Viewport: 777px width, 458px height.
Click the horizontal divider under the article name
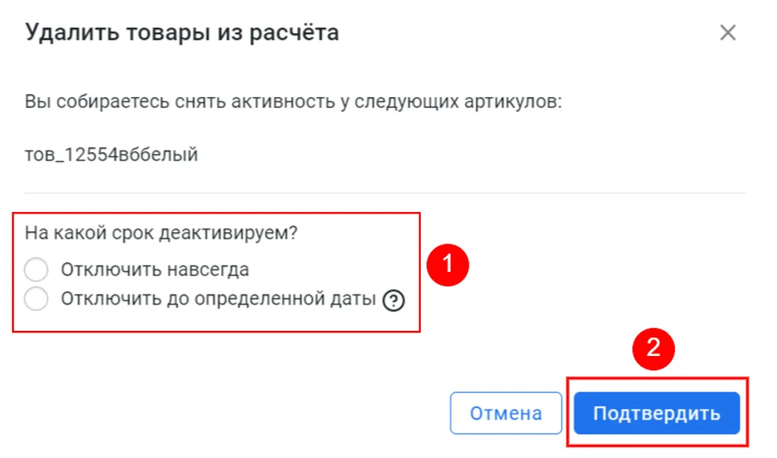[x=385, y=193]
